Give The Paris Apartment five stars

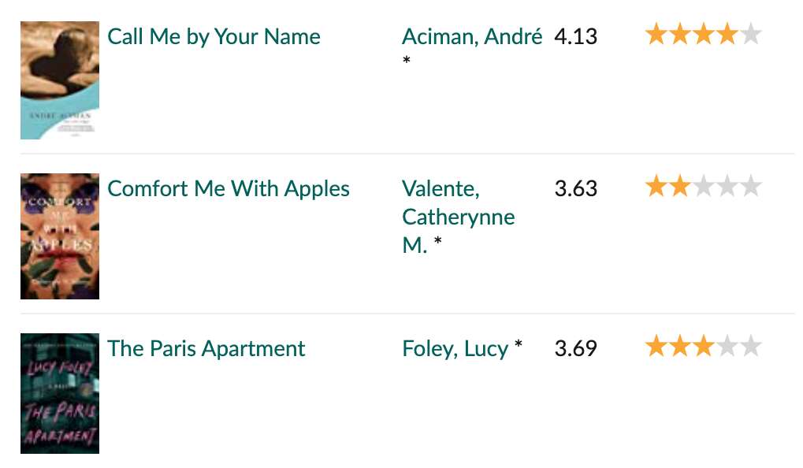(x=751, y=346)
